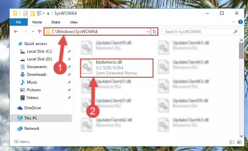The image size is (248, 151).
Task: Select Network in navigation pane
Action: (32, 129)
